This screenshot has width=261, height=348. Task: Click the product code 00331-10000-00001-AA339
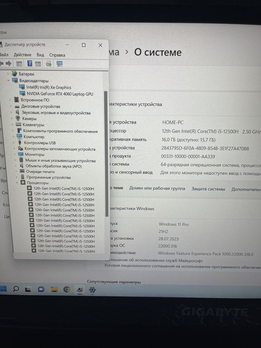pos(188,157)
